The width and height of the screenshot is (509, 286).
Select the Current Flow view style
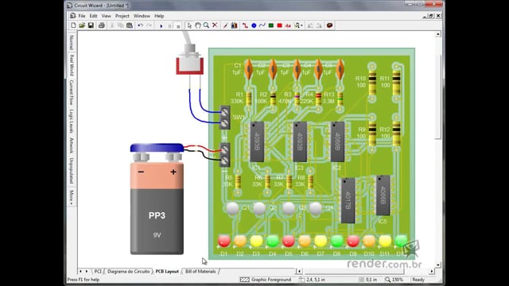(x=72, y=92)
